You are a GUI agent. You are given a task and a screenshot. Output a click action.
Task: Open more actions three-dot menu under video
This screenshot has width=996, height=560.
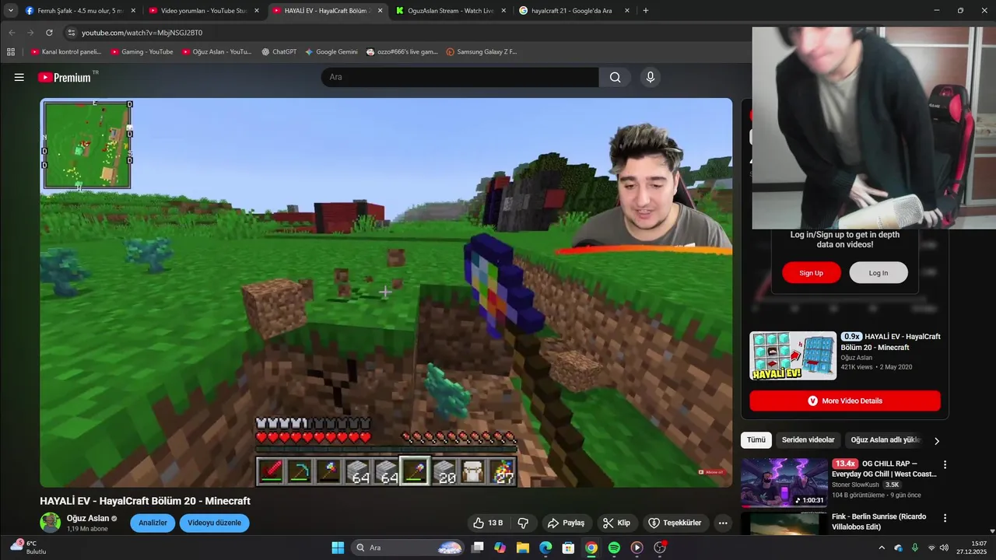click(x=723, y=523)
